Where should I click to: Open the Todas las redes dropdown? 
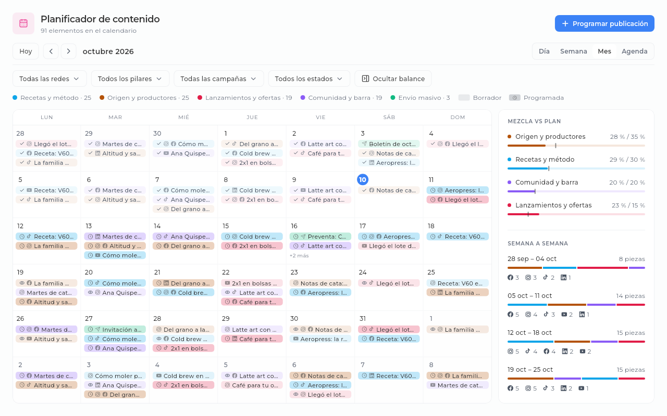pos(50,79)
